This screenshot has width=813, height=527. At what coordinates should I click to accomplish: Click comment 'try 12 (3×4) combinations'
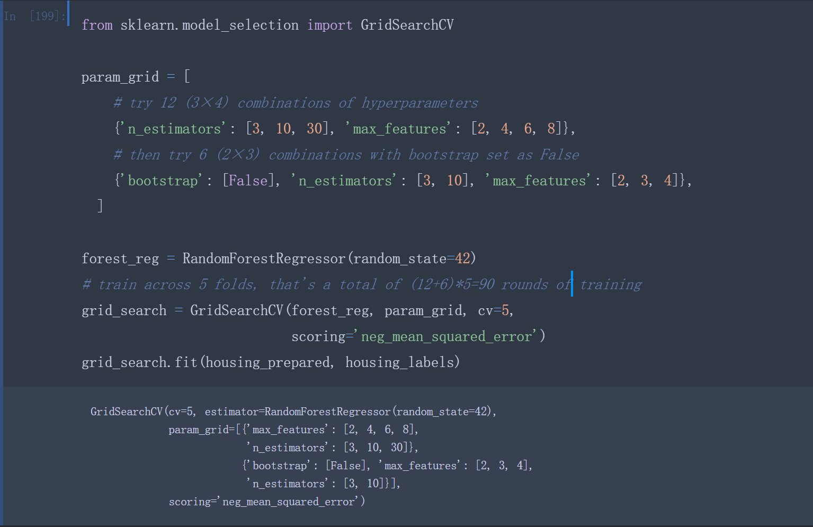click(x=296, y=103)
